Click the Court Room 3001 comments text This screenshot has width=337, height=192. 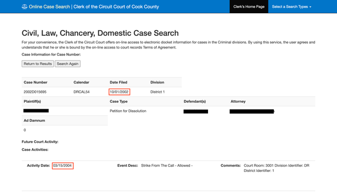(x=276, y=168)
